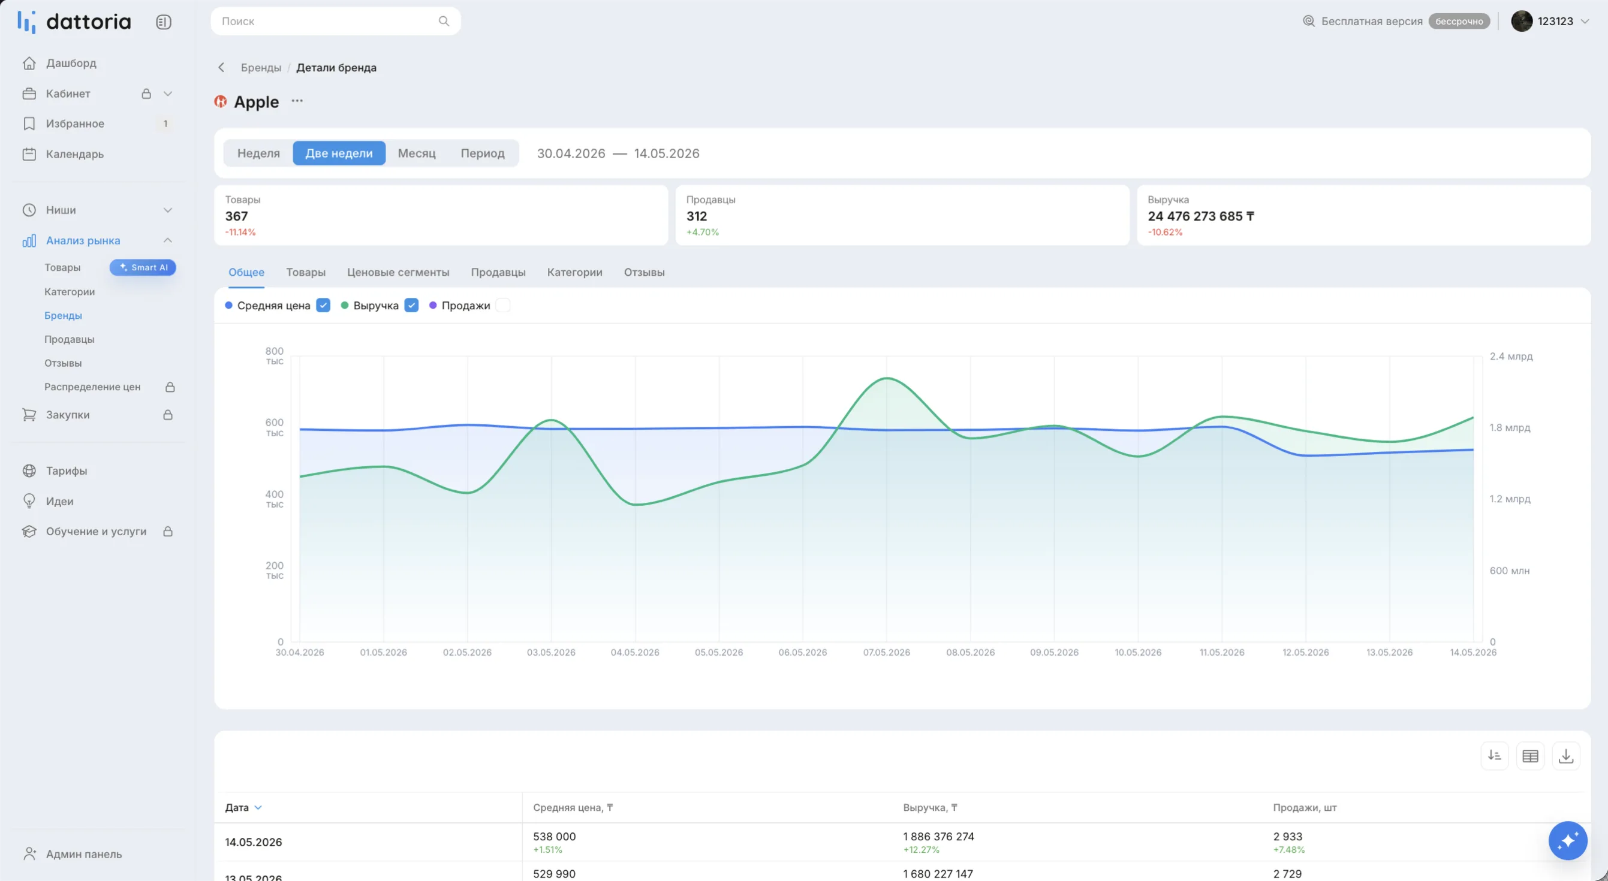Click the бессрочно plan badge

point(1459,21)
